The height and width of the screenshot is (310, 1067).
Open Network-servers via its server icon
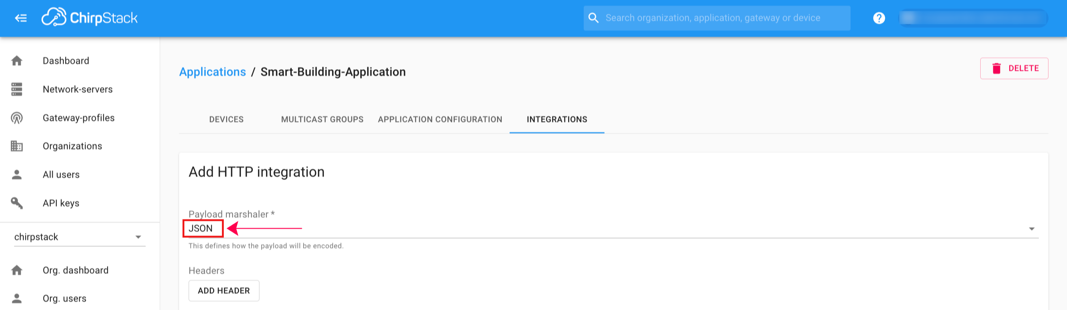coord(17,89)
